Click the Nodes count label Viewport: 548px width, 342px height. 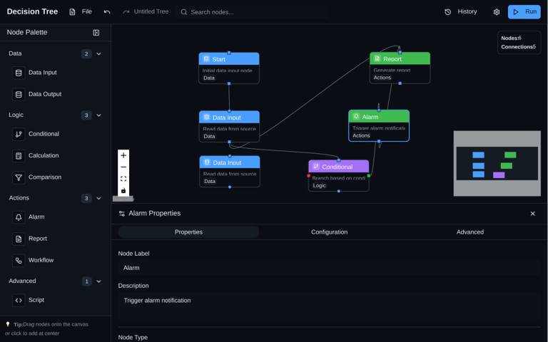(x=511, y=38)
